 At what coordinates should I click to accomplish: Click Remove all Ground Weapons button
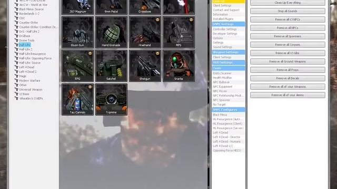point(288,61)
